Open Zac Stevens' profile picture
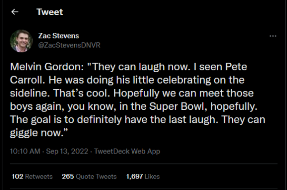This screenshot has height=190, width=287. point(21,41)
